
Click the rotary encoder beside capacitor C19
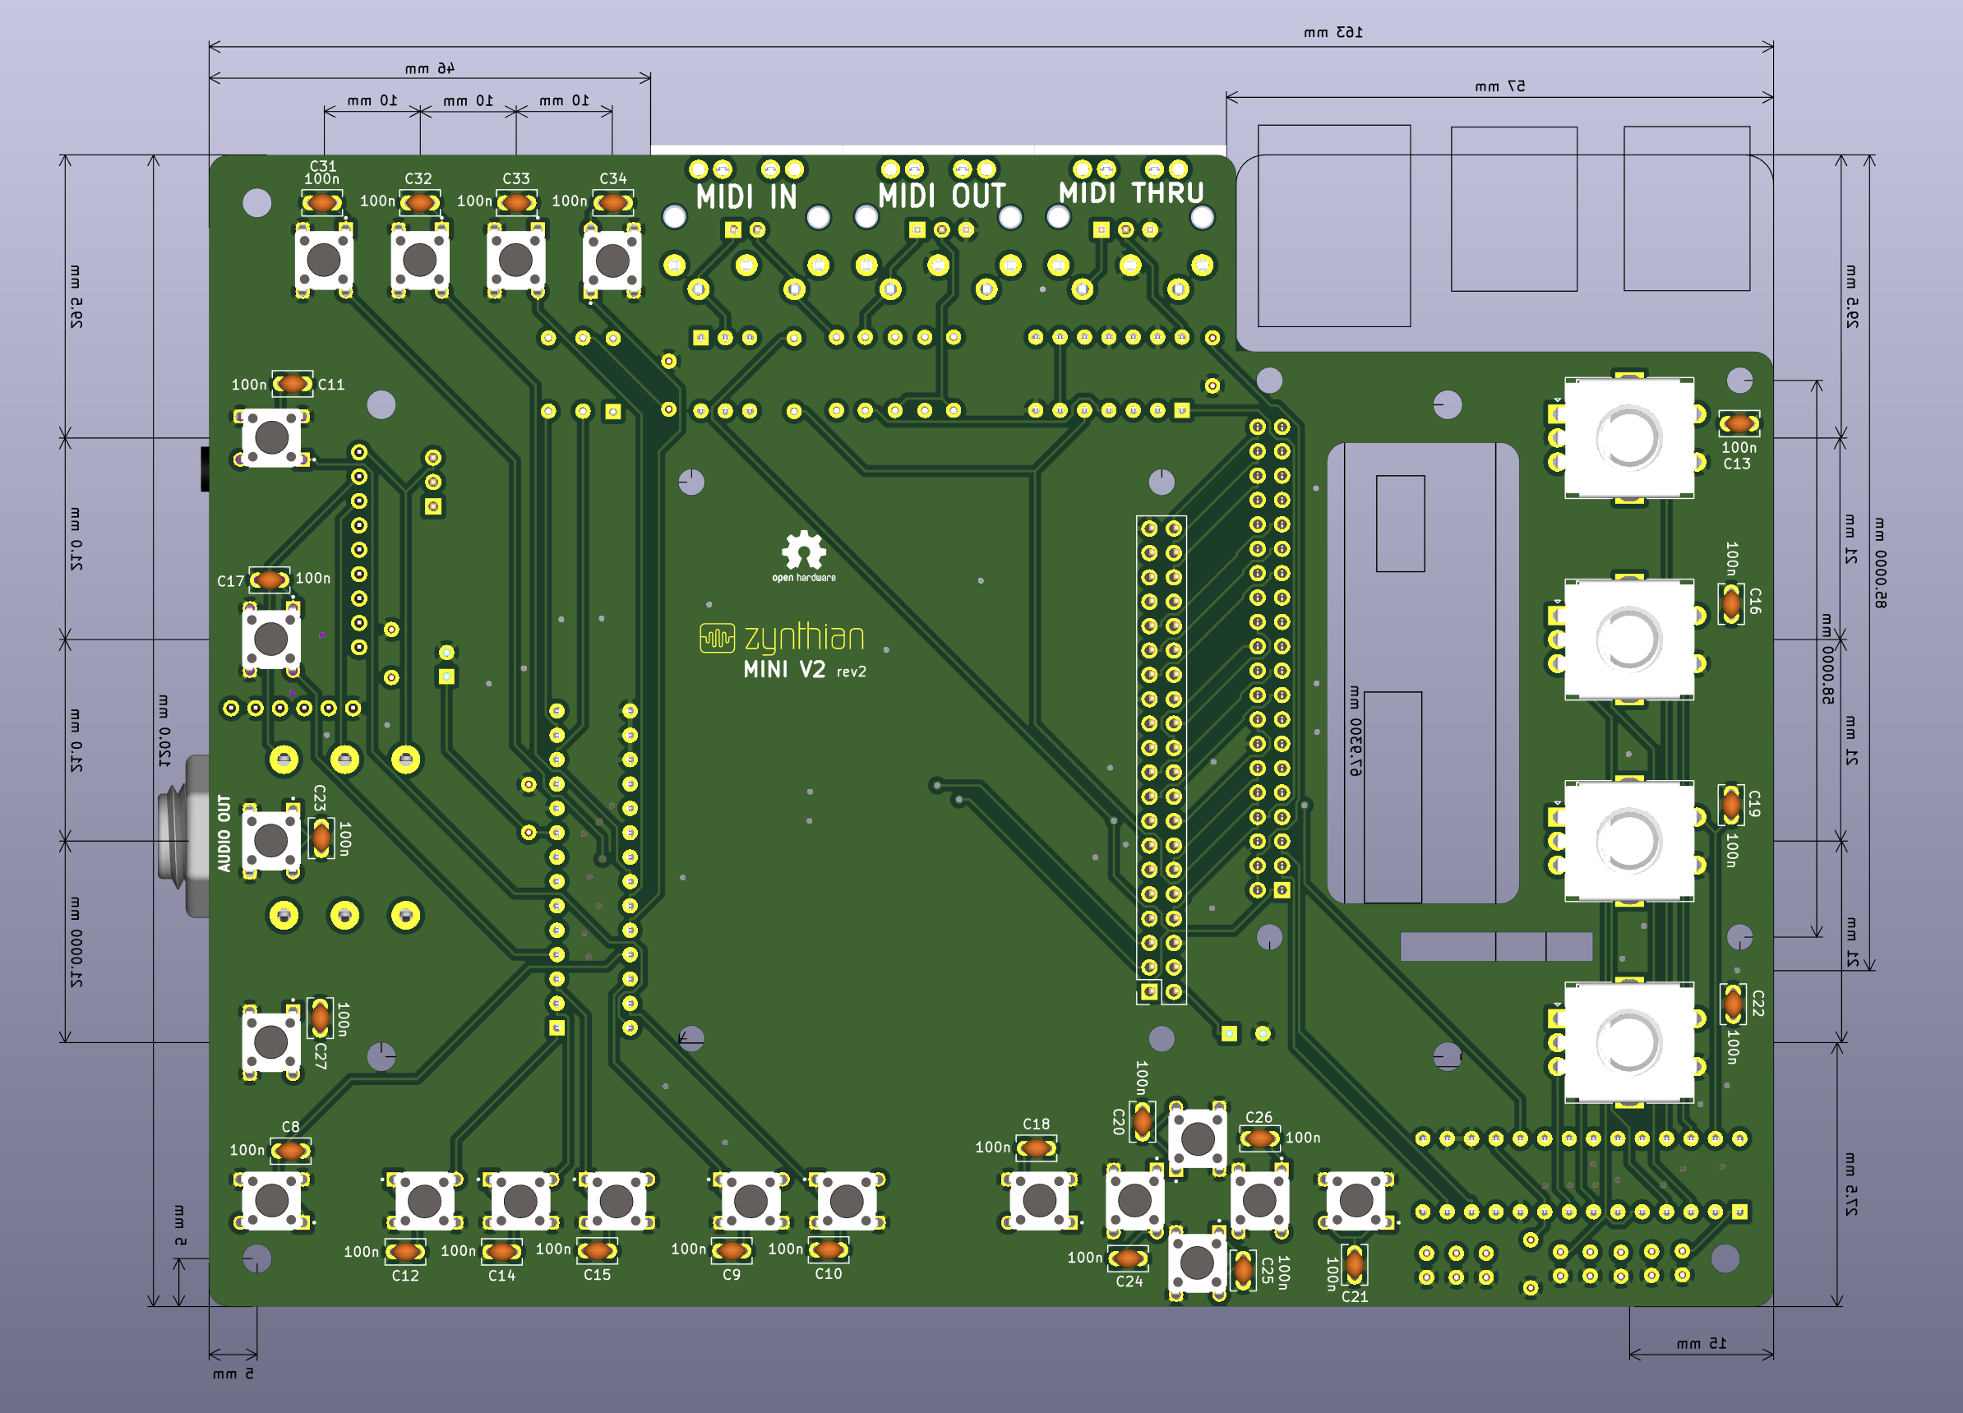1629,841
